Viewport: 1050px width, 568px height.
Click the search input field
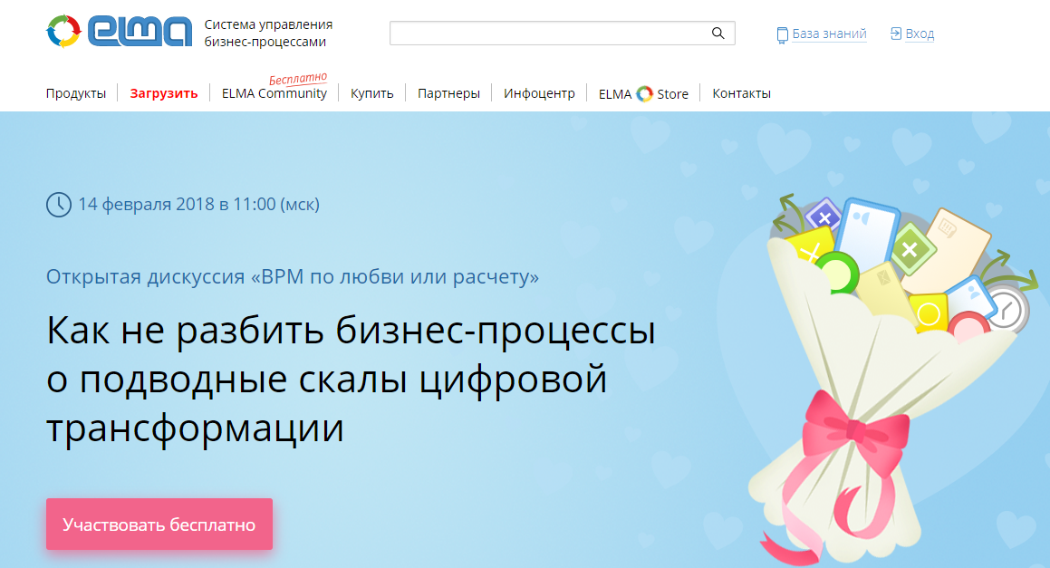544,33
